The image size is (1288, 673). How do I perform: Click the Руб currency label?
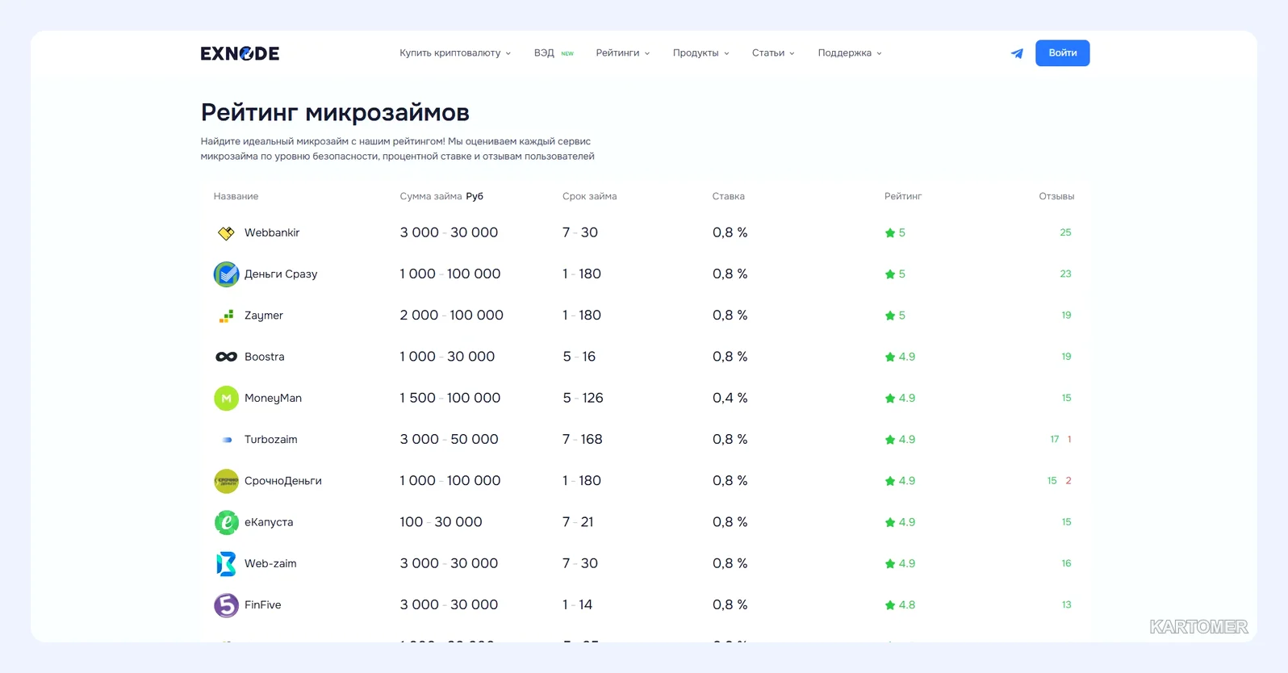coord(475,196)
